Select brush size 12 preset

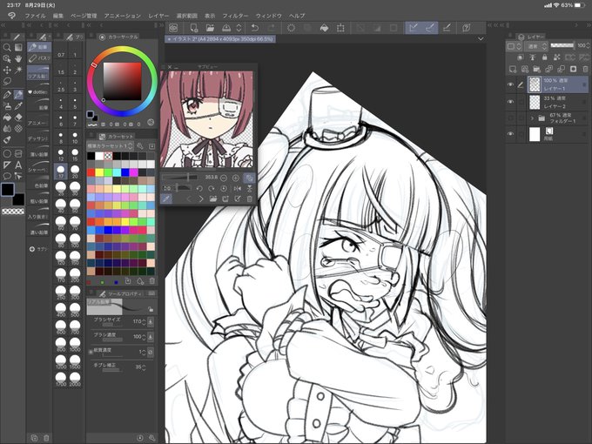pyautogui.click(x=61, y=154)
